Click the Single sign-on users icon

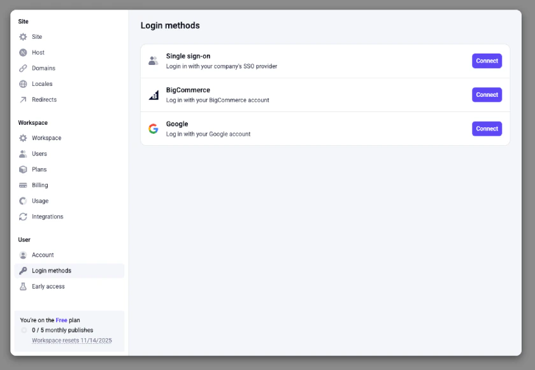(153, 60)
